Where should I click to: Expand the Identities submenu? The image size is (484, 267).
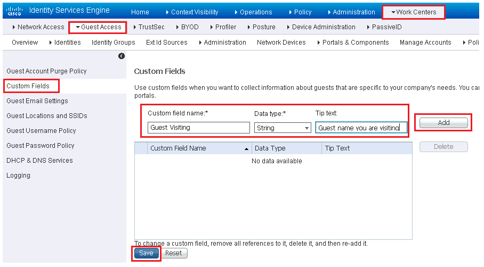pyautogui.click(x=65, y=43)
